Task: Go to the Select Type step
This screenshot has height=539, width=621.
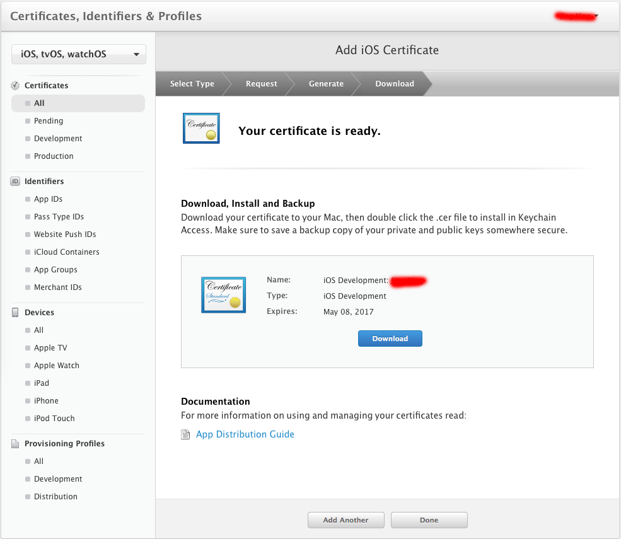Action: coord(192,84)
